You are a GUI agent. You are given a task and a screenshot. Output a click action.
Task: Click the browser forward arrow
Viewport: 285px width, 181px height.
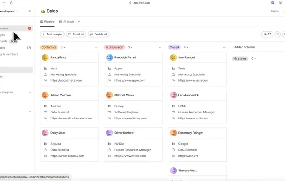[3, 3]
